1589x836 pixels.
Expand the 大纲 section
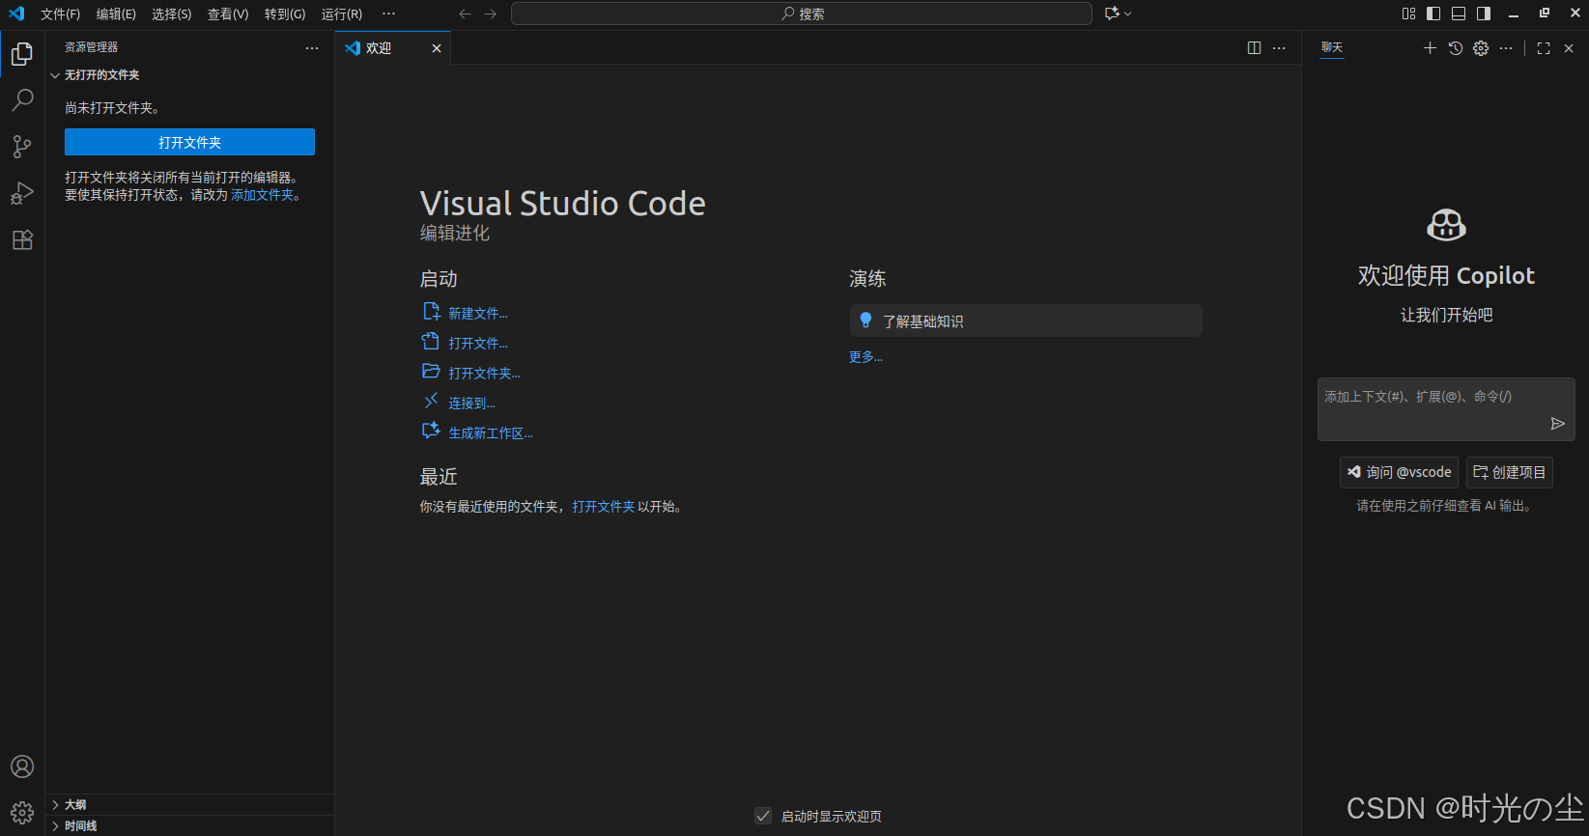pos(189,804)
